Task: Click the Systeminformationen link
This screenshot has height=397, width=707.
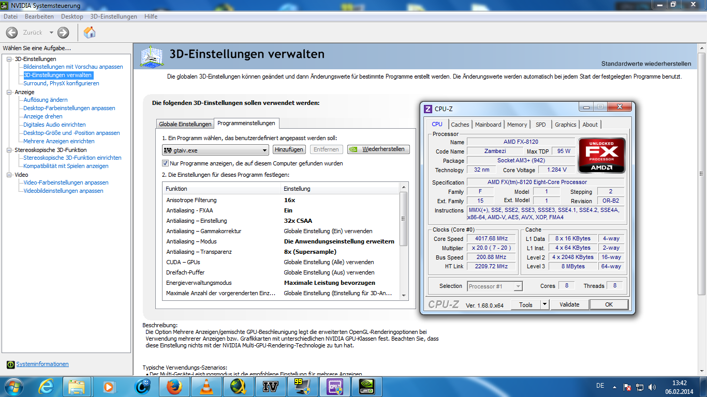Action: point(42,364)
